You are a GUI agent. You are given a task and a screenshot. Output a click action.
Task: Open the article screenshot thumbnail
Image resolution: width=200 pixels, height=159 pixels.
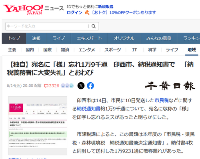point(38,125)
